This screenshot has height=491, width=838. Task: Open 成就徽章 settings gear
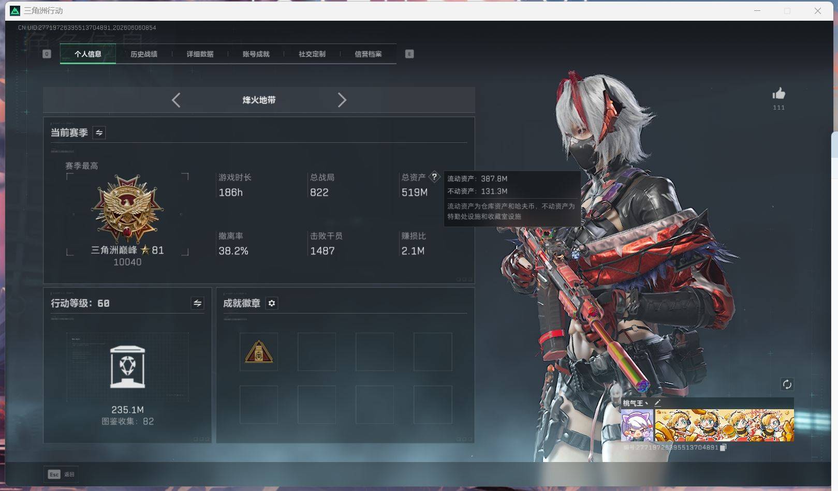pos(272,303)
